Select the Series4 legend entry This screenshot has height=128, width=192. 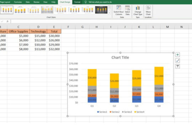point(139,112)
